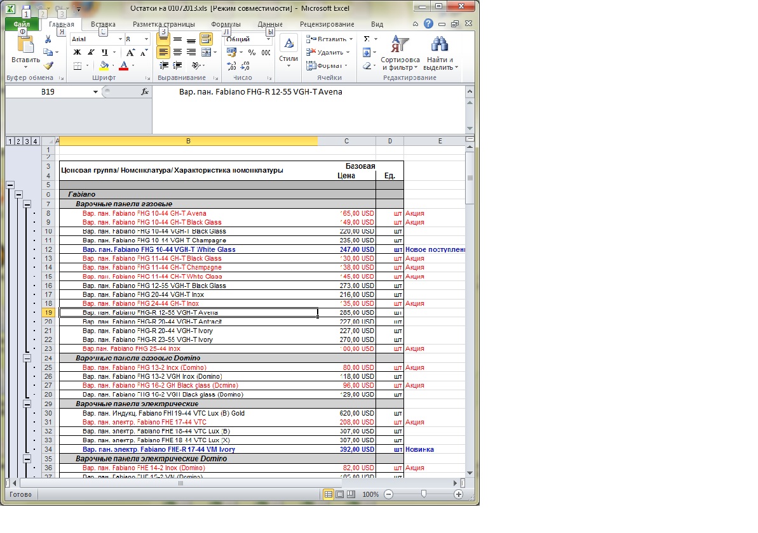Switch to the Рецензирование tab
Viewport: 758px width, 533px height.
coord(327,24)
